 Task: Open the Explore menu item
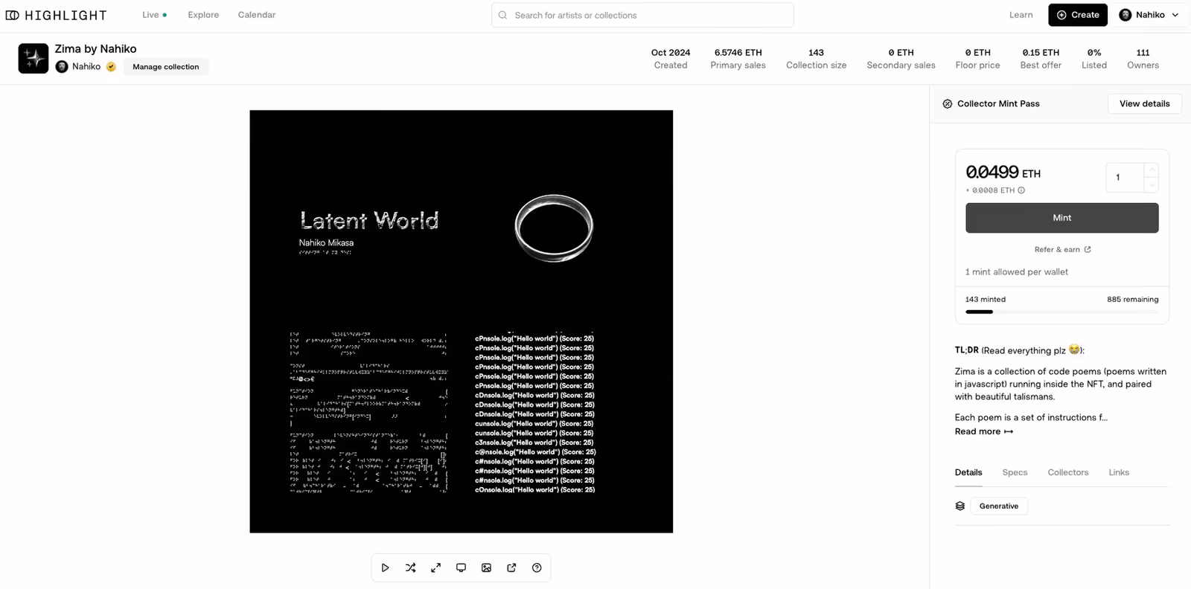(x=203, y=15)
